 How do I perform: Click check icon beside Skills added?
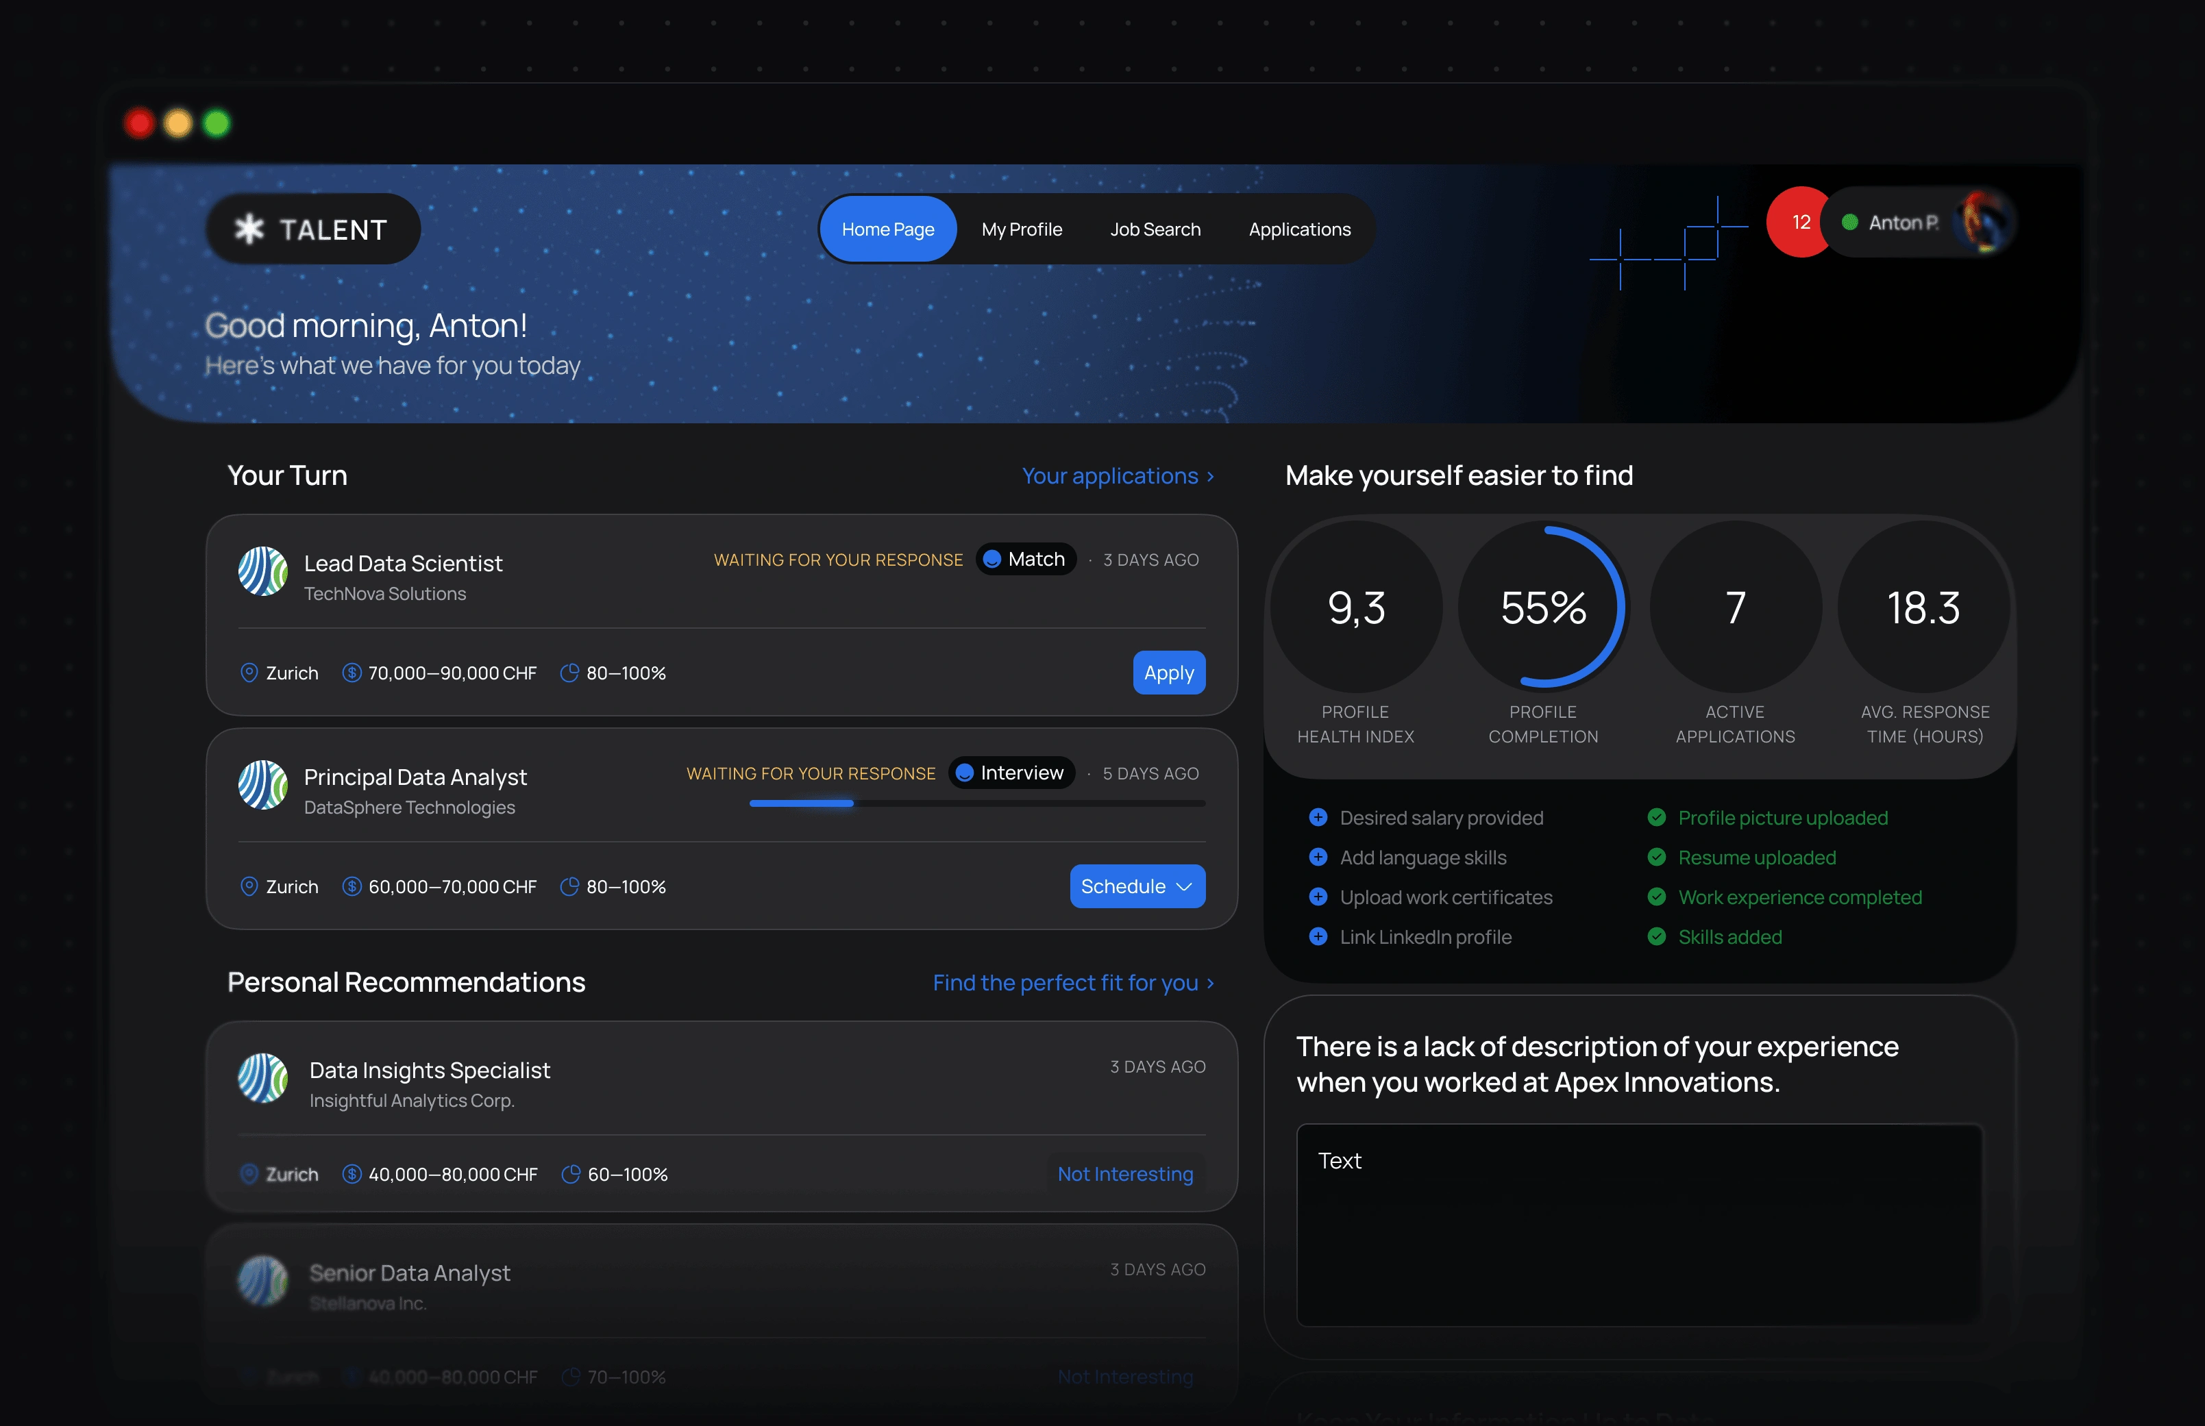(1657, 936)
